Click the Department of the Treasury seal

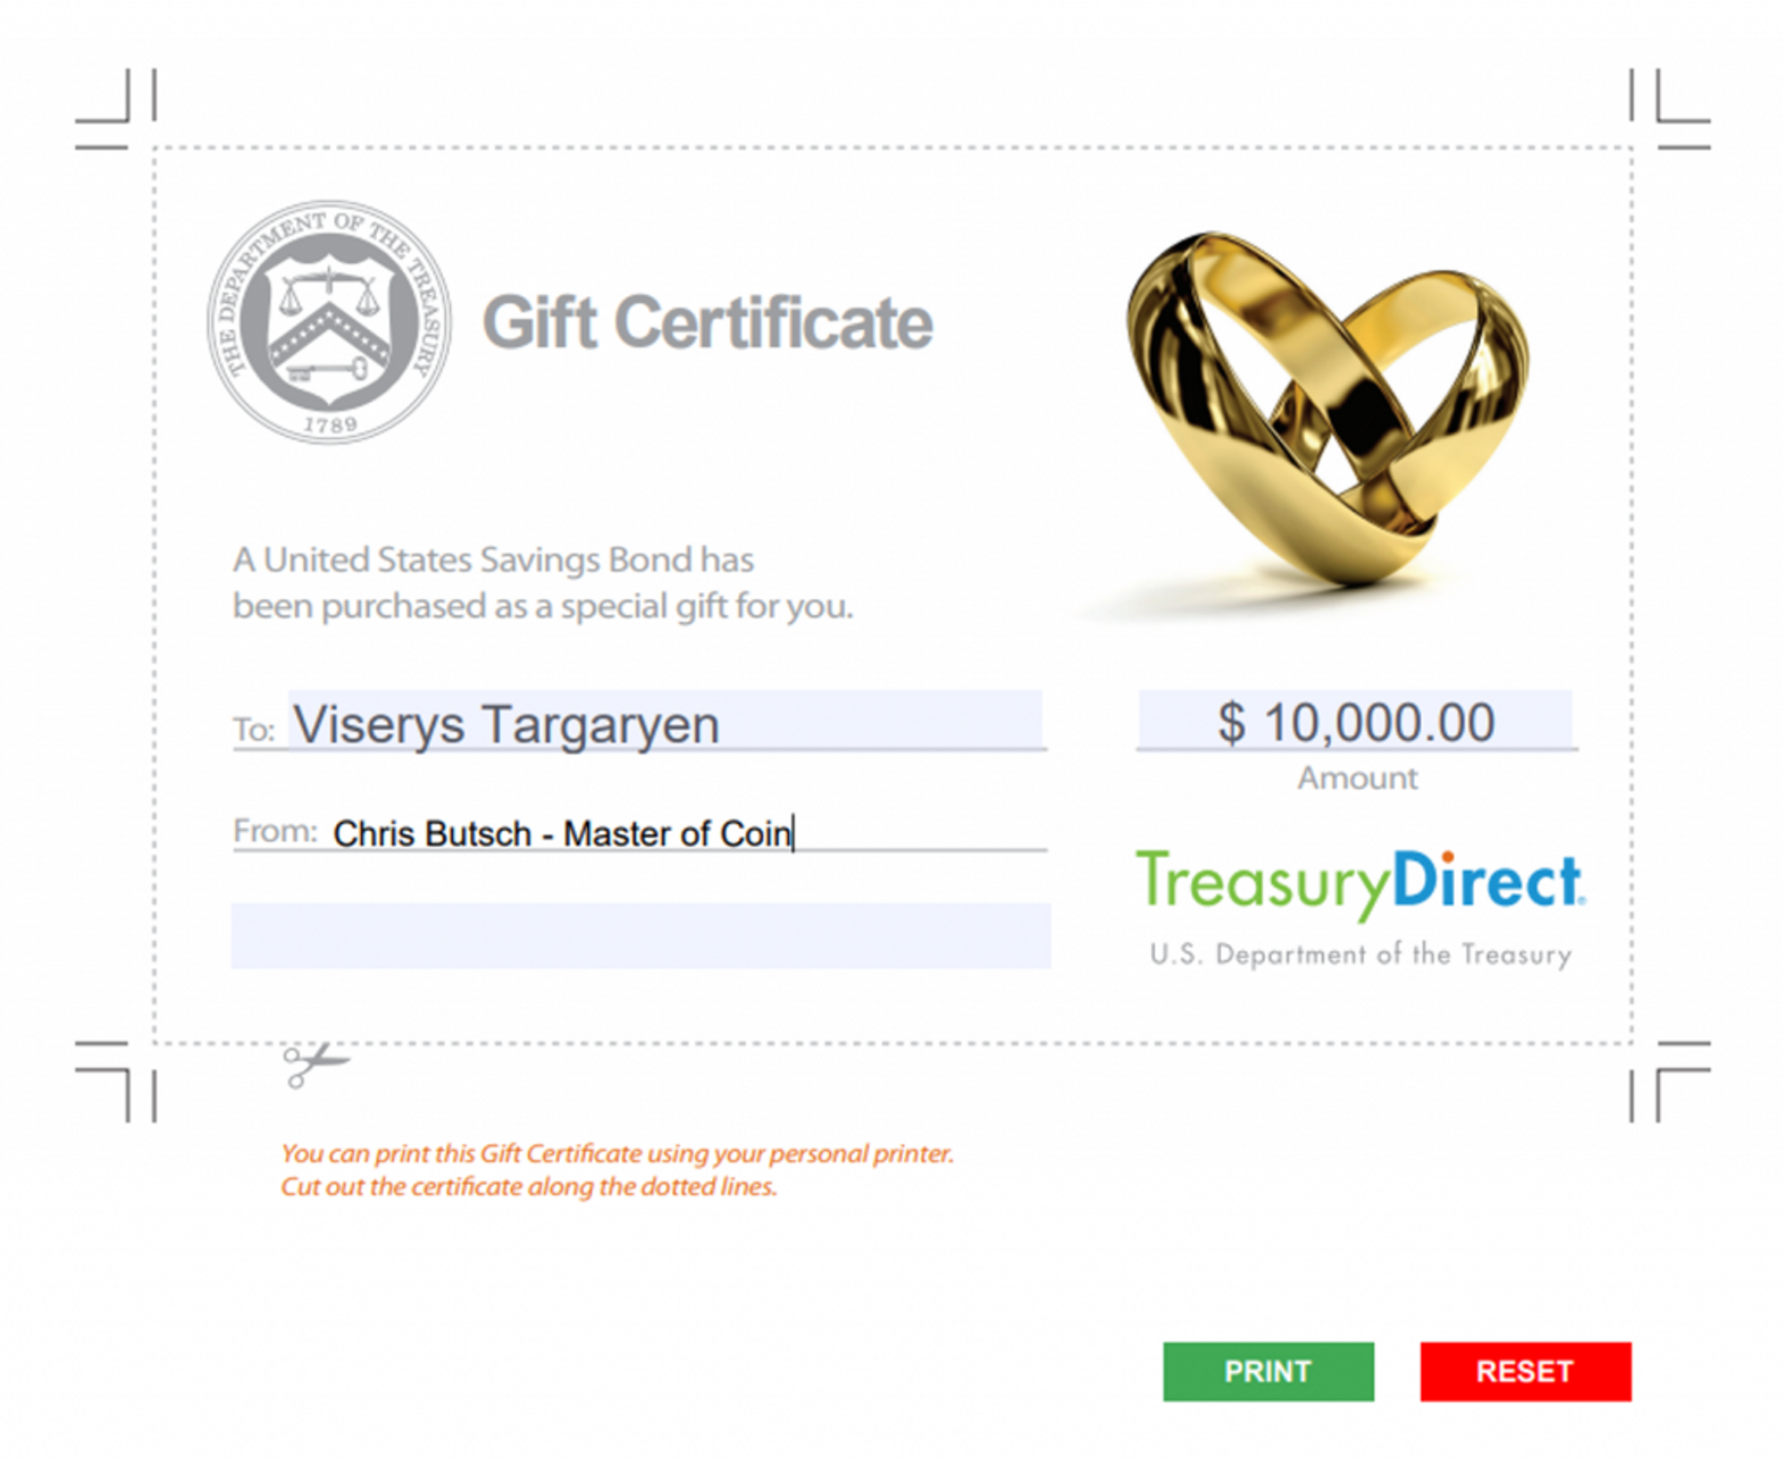[x=329, y=322]
